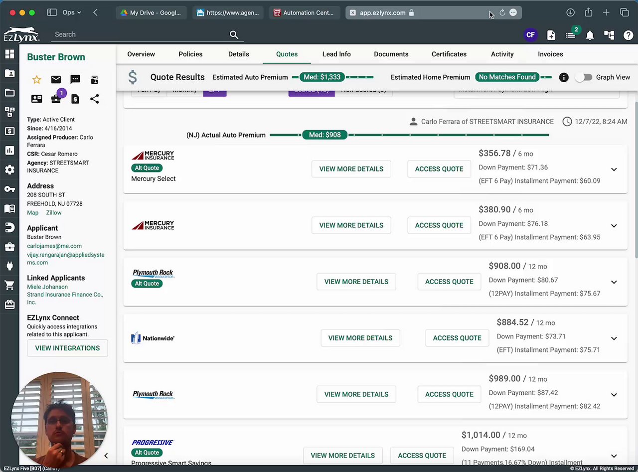This screenshot has height=472, width=638.
Task: Click VIEW INTEGRATIONS button
Action: [x=67, y=348]
